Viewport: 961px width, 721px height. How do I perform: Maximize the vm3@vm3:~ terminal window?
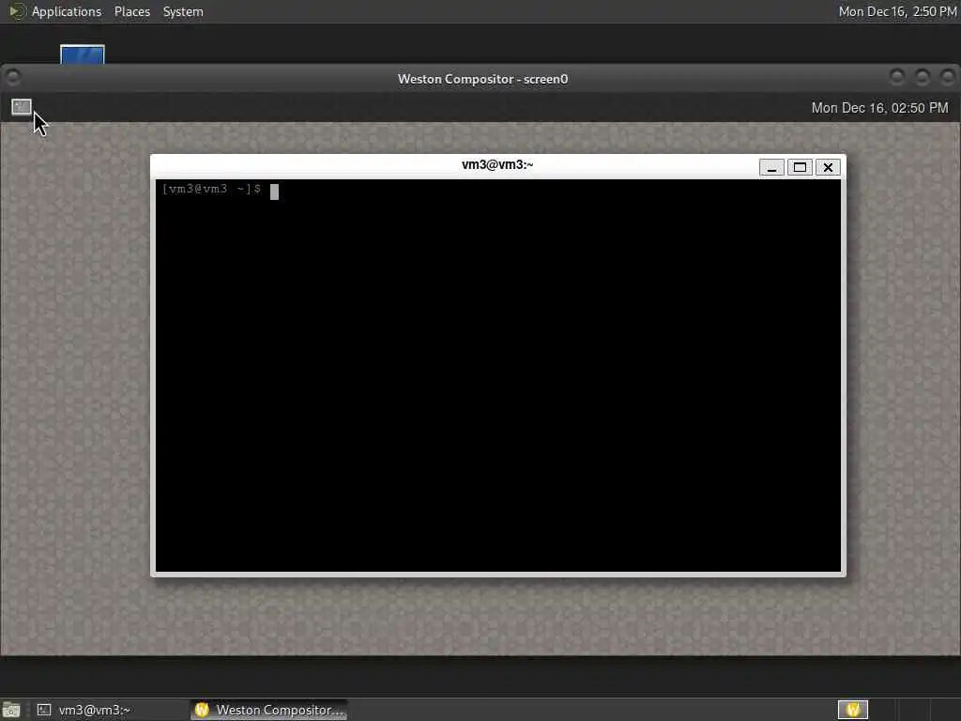tap(800, 167)
